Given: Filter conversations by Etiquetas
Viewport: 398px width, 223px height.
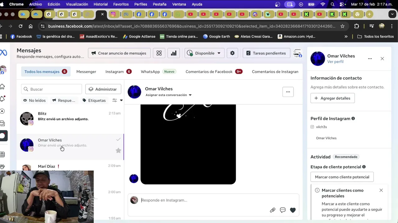Looking at the screenshot, I should pyautogui.click(x=94, y=100).
